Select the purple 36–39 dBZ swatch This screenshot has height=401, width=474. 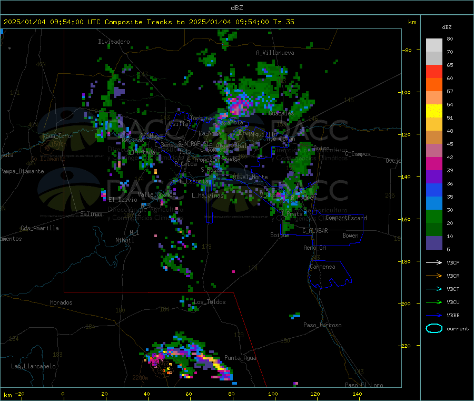point(434,177)
